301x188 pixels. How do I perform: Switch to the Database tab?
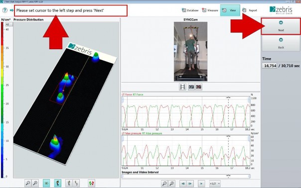point(190,10)
